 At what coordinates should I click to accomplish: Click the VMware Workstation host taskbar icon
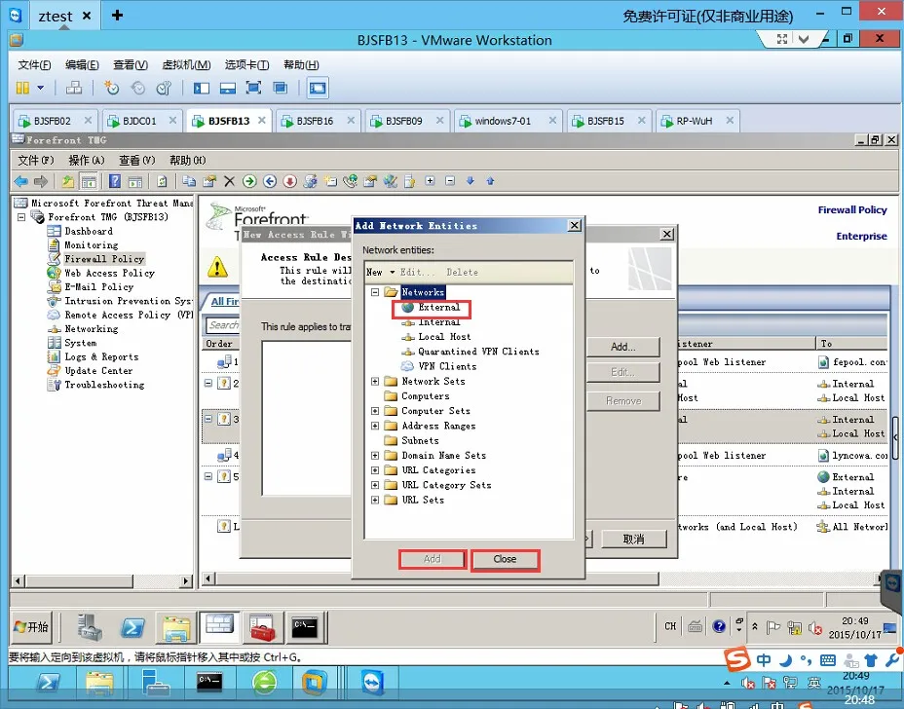click(315, 684)
